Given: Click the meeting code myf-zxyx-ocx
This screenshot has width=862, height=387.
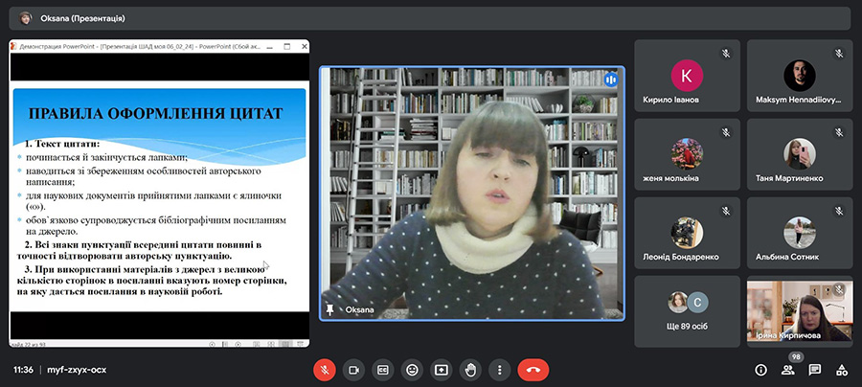Looking at the screenshot, I should tap(77, 370).
